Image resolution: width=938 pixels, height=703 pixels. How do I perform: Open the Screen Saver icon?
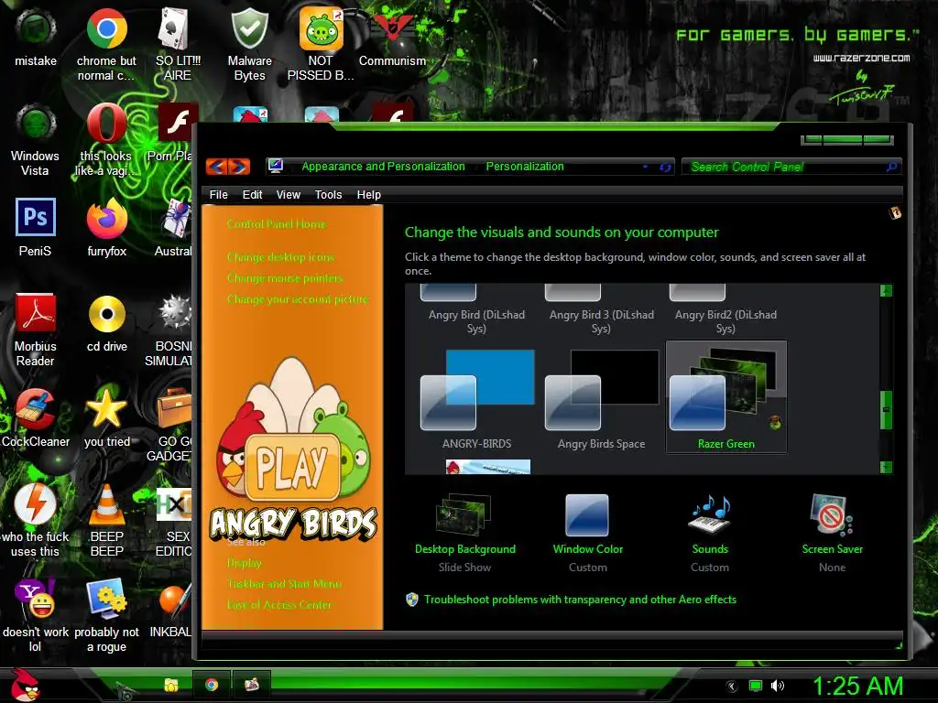pos(832,515)
